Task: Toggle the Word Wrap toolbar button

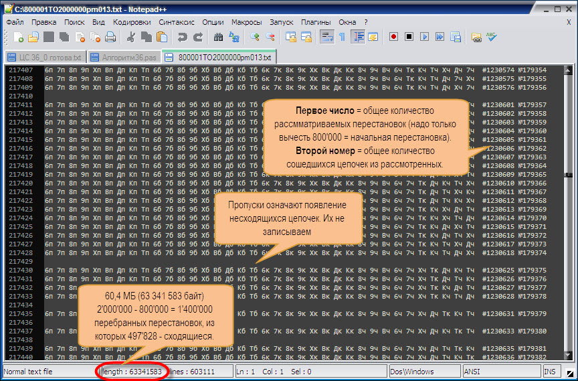Action: pos(326,37)
